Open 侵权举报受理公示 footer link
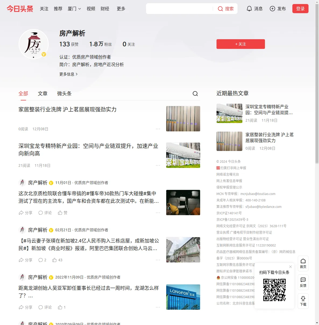Screen dimensions: 319x325 point(229,187)
